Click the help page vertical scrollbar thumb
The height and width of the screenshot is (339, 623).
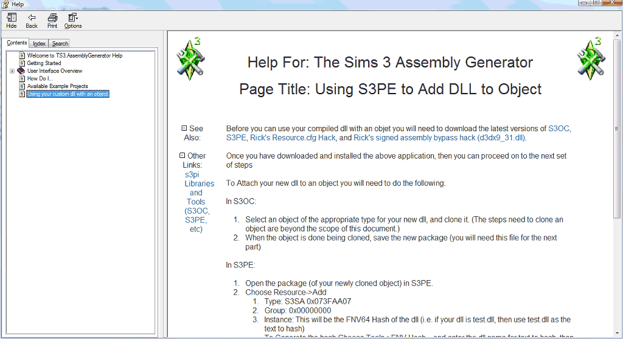617,128
